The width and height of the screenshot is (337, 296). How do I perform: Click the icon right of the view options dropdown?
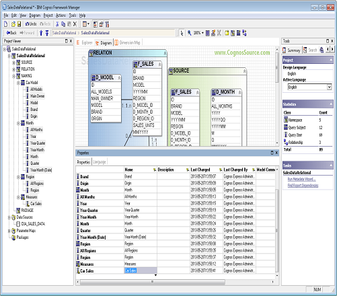pos(96,24)
